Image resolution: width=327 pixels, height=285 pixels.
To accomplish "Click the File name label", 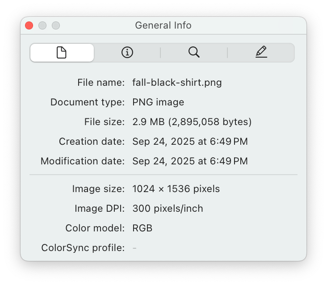I will point(101,83).
